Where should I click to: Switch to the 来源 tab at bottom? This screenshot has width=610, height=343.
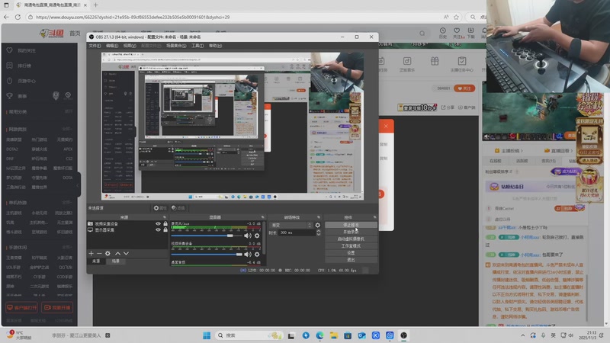(x=96, y=261)
